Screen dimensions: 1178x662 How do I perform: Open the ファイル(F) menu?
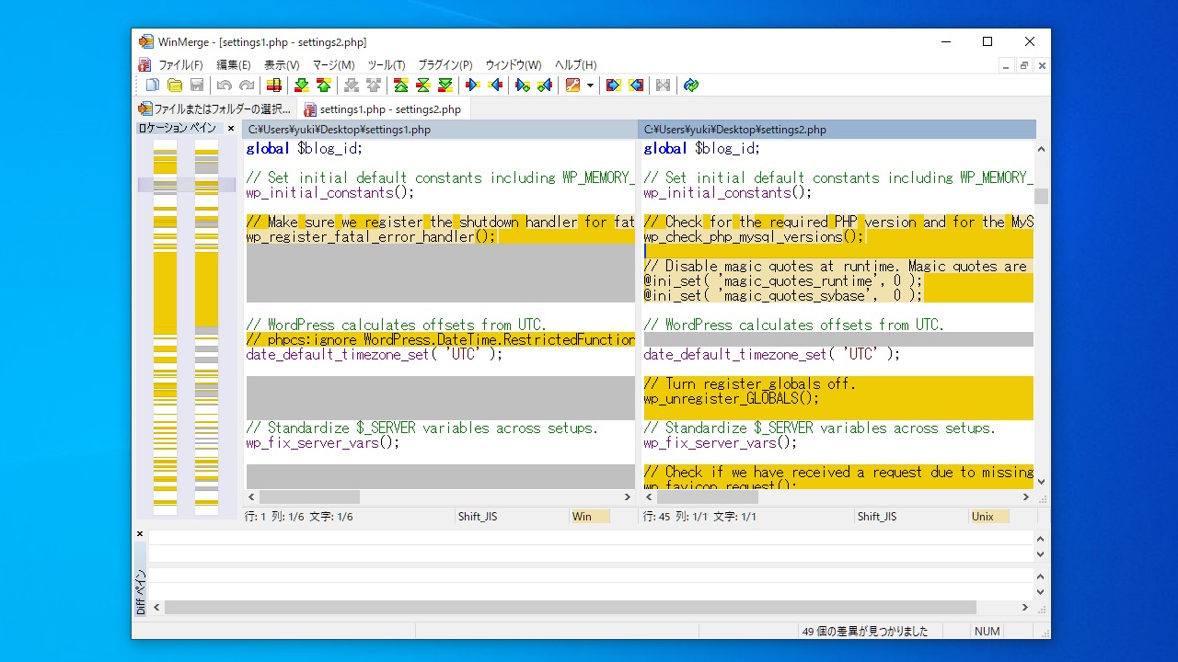pos(180,65)
